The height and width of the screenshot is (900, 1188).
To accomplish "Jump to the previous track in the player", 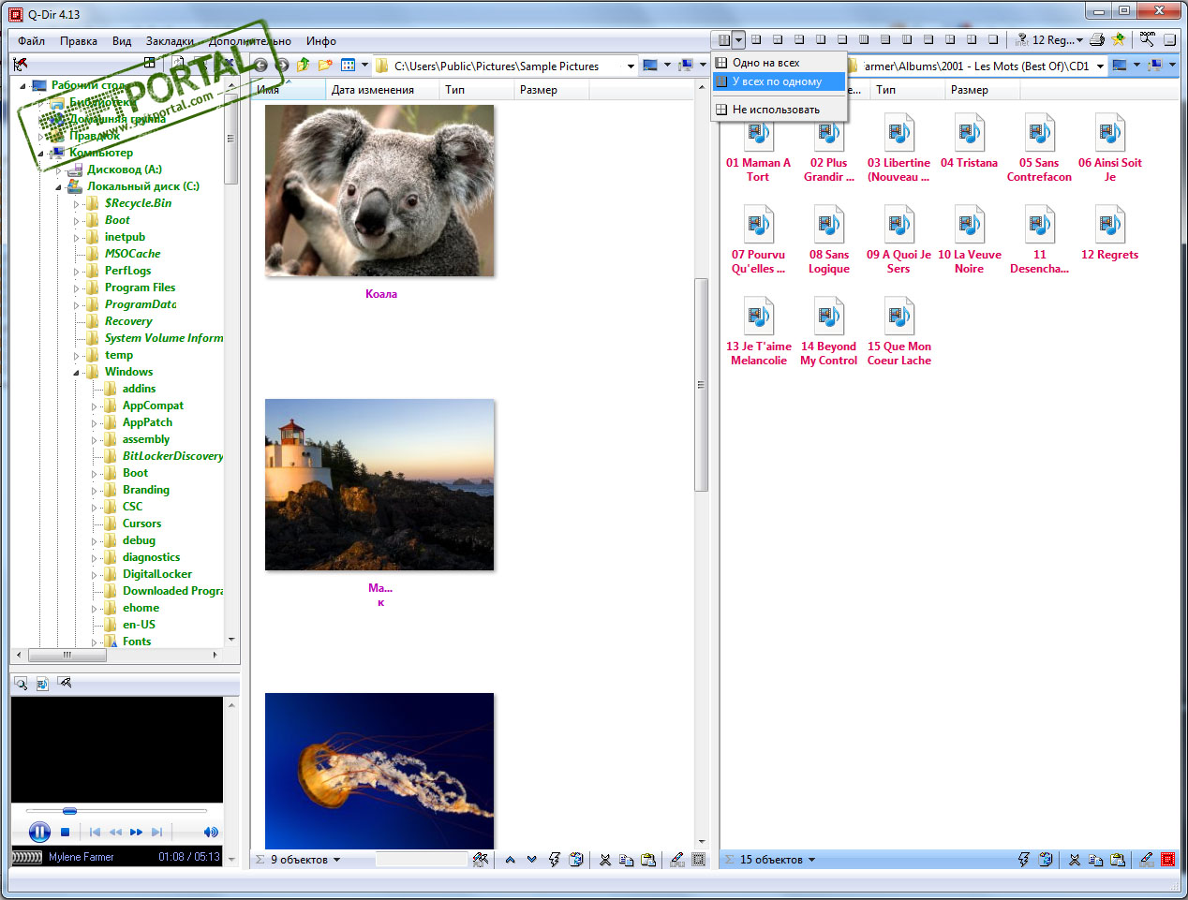I will pos(95,832).
